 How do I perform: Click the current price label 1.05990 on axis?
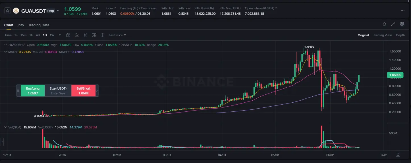(395, 75)
